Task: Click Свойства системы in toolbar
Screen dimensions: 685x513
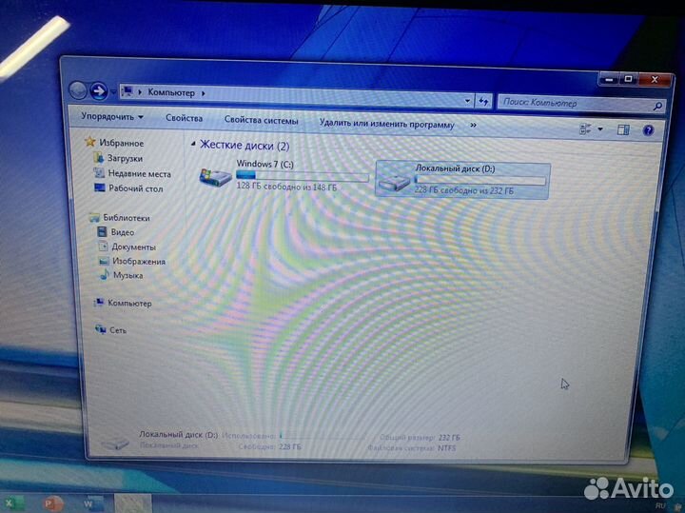Action: (x=261, y=121)
